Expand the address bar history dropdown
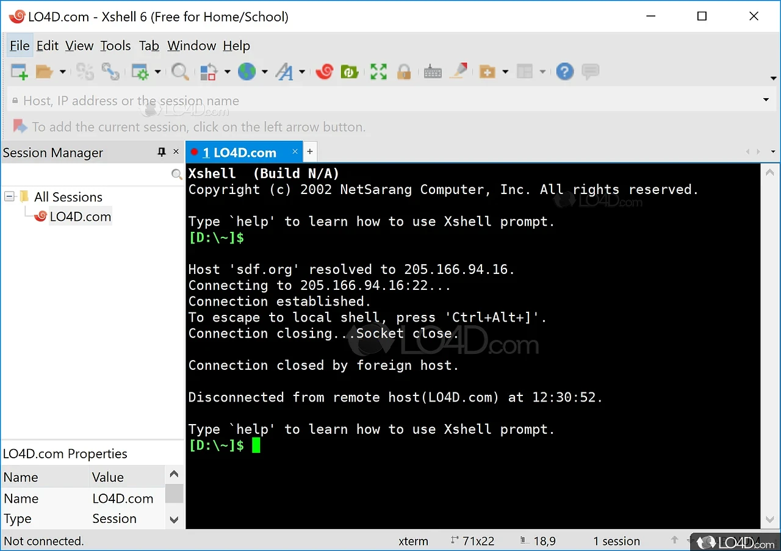 766,100
